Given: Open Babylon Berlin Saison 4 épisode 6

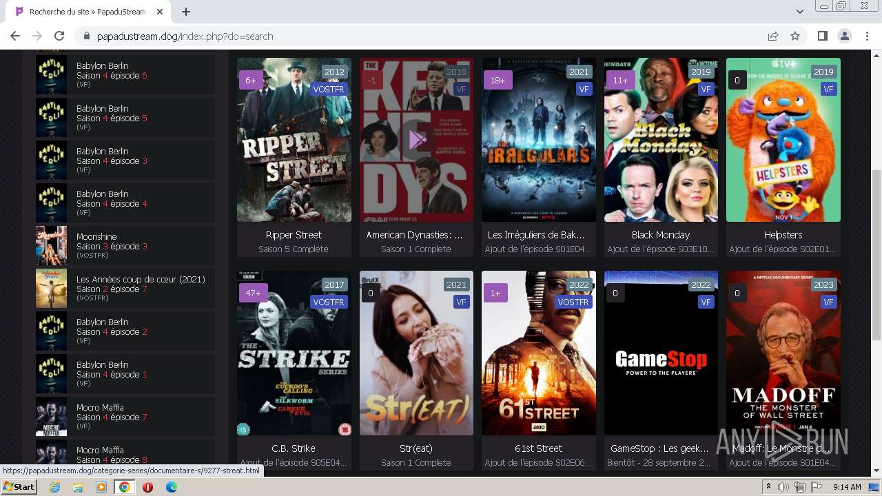Looking at the screenshot, I should 125,75.
